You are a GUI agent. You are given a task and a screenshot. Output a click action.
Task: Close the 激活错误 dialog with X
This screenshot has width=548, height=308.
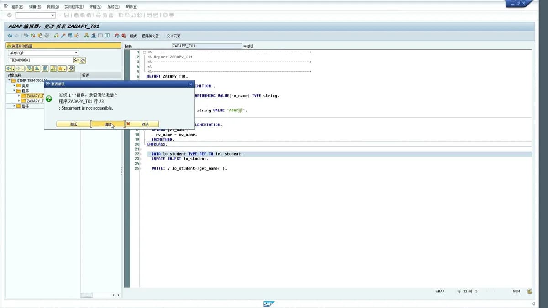pos(190,84)
